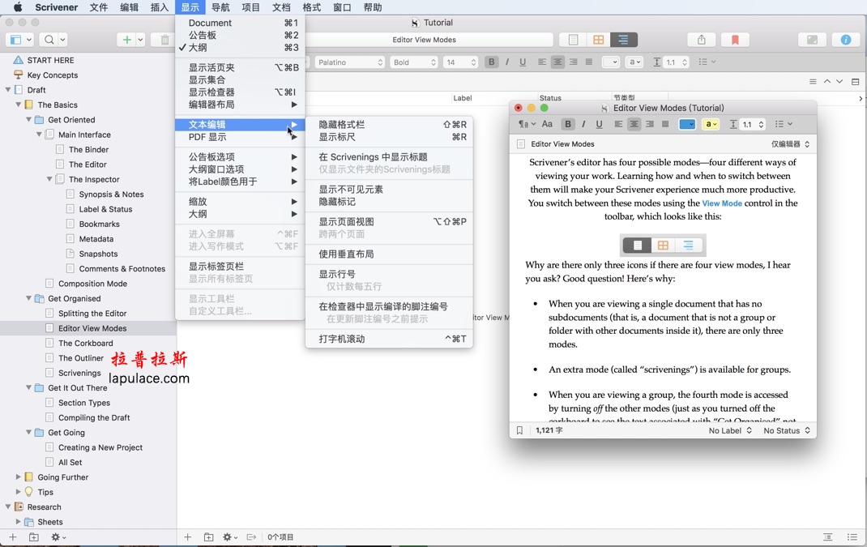867x547 pixels.
Task: Open the No Label dropdown in floating window
Action: click(x=730, y=430)
